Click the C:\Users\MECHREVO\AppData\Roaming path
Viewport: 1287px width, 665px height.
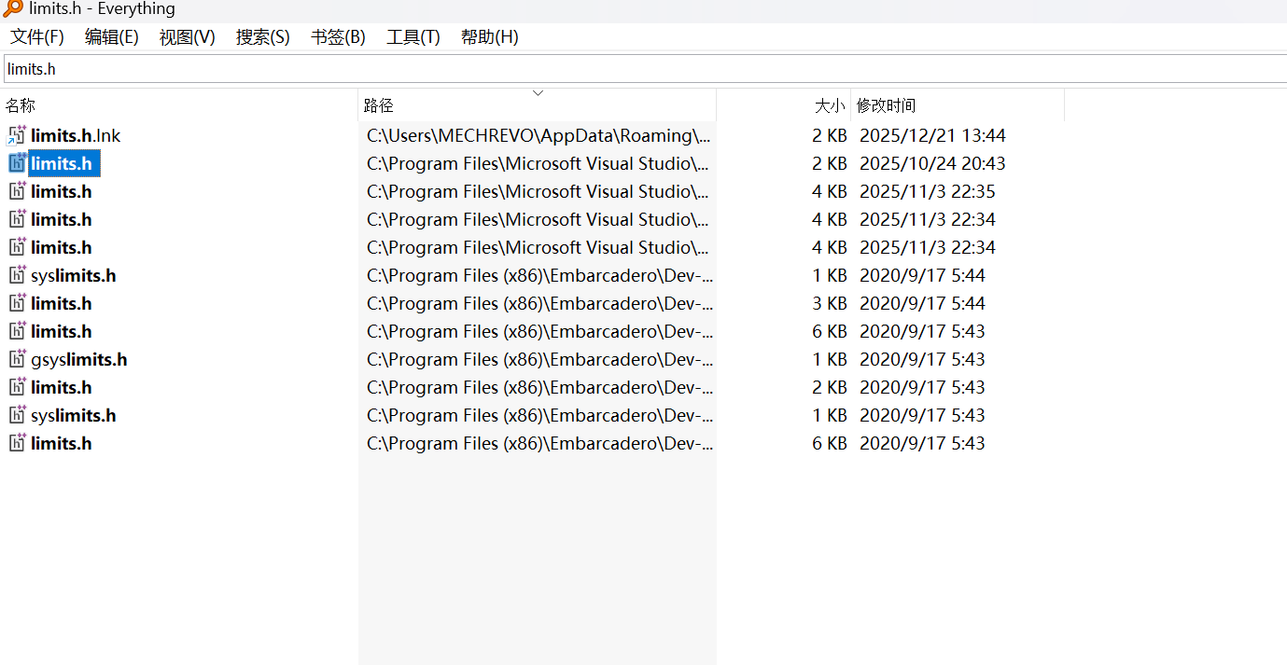(x=539, y=135)
